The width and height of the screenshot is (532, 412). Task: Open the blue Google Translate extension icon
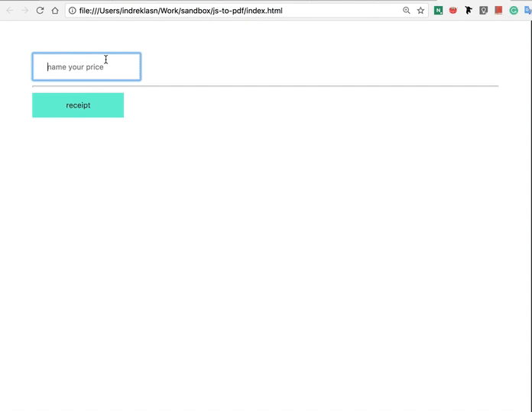pyautogui.click(x=528, y=11)
